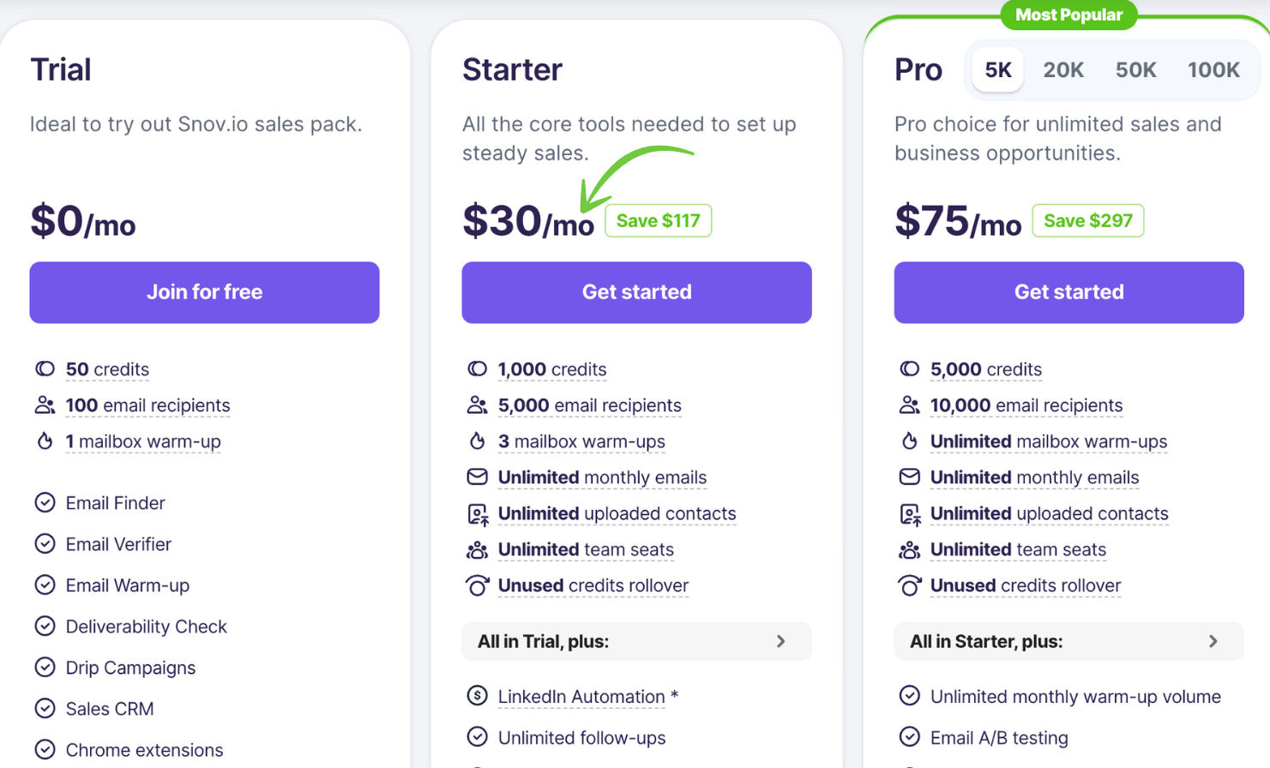Click the team seats icon in Starter plan
This screenshot has width=1270, height=768.
tap(477, 549)
